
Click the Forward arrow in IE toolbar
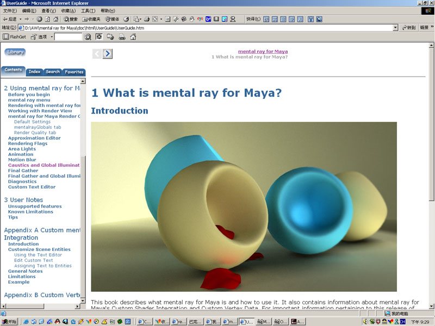27,19
